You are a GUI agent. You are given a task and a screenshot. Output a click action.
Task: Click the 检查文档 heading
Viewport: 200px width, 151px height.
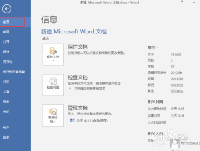click(x=78, y=77)
